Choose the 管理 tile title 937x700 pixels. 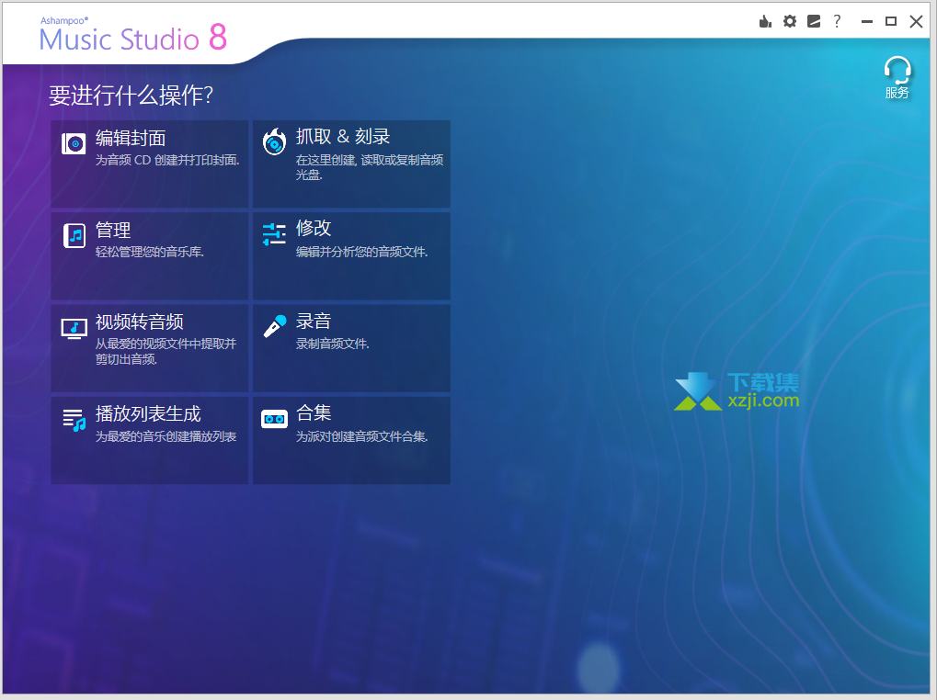113,230
